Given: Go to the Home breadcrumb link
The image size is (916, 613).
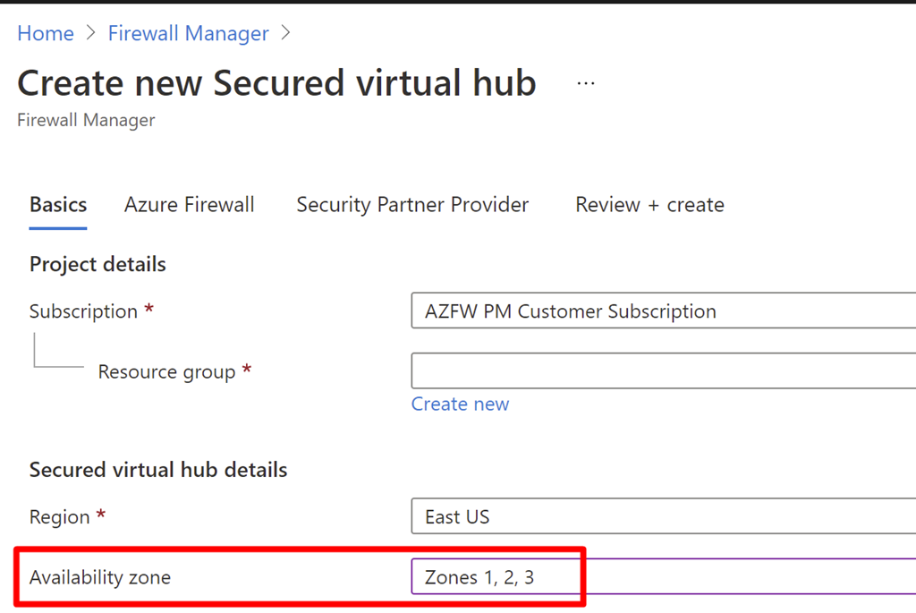Looking at the screenshot, I should click(x=46, y=34).
